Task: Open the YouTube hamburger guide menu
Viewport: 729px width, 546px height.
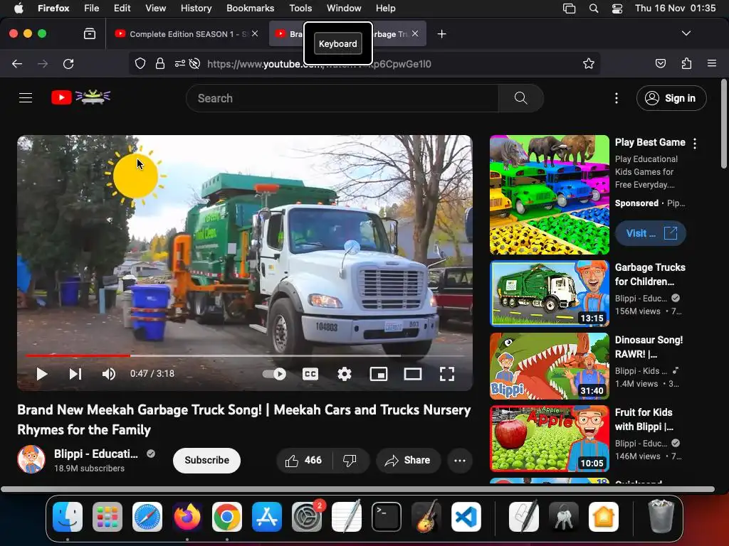Action: (26, 98)
